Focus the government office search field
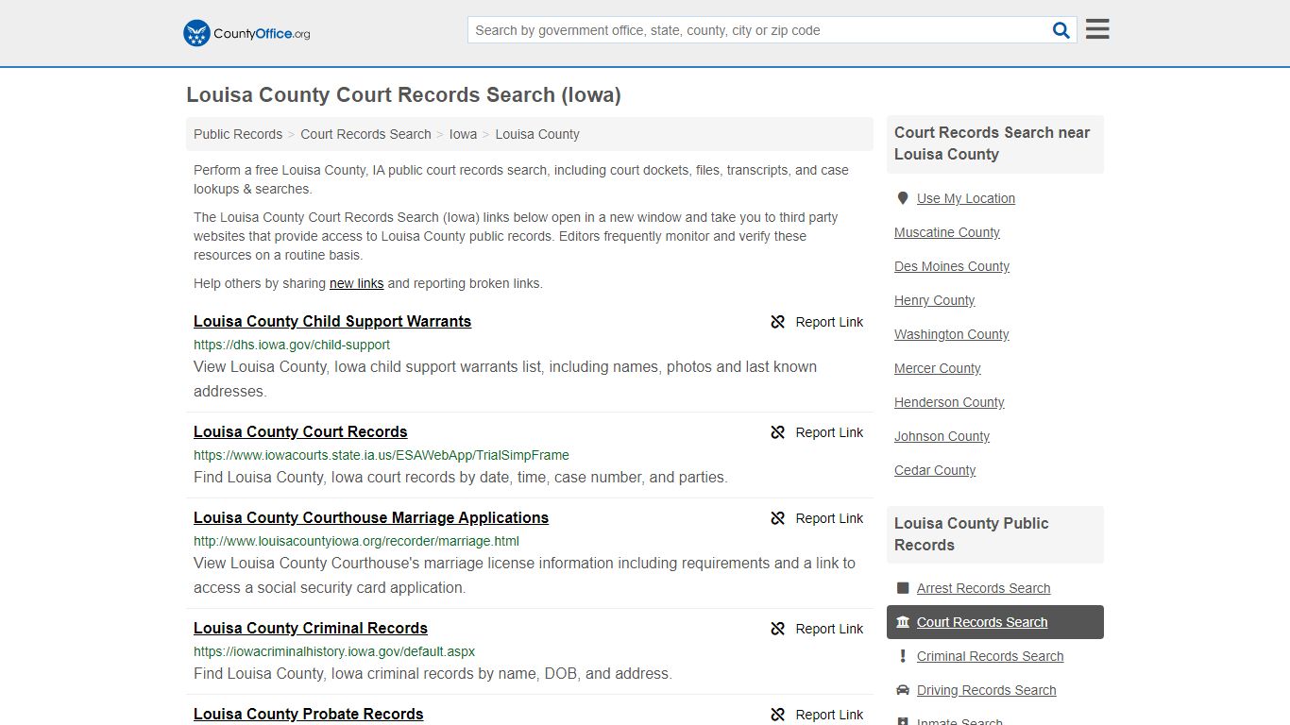 point(758,30)
